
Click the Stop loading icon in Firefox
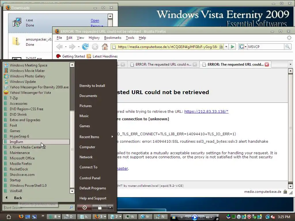coord(95,47)
